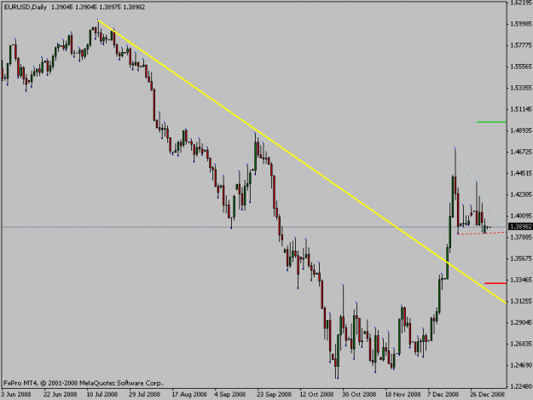Click the 10 Jul 2008 date label
The width and height of the screenshot is (533, 400).
pos(102,394)
